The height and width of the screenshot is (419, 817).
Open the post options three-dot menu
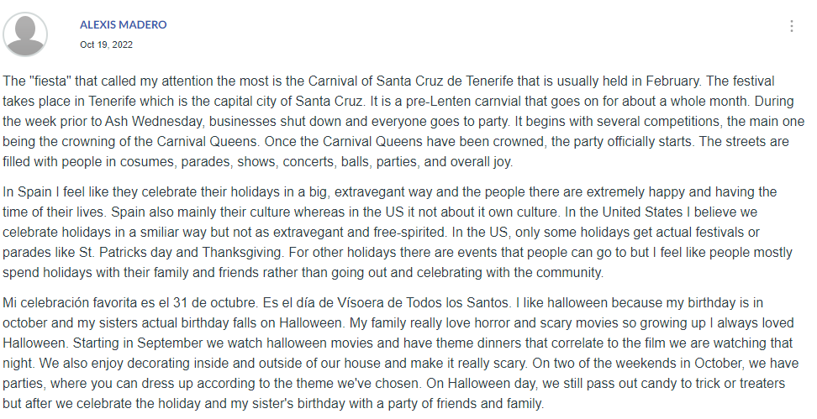(x=791, y=26)
